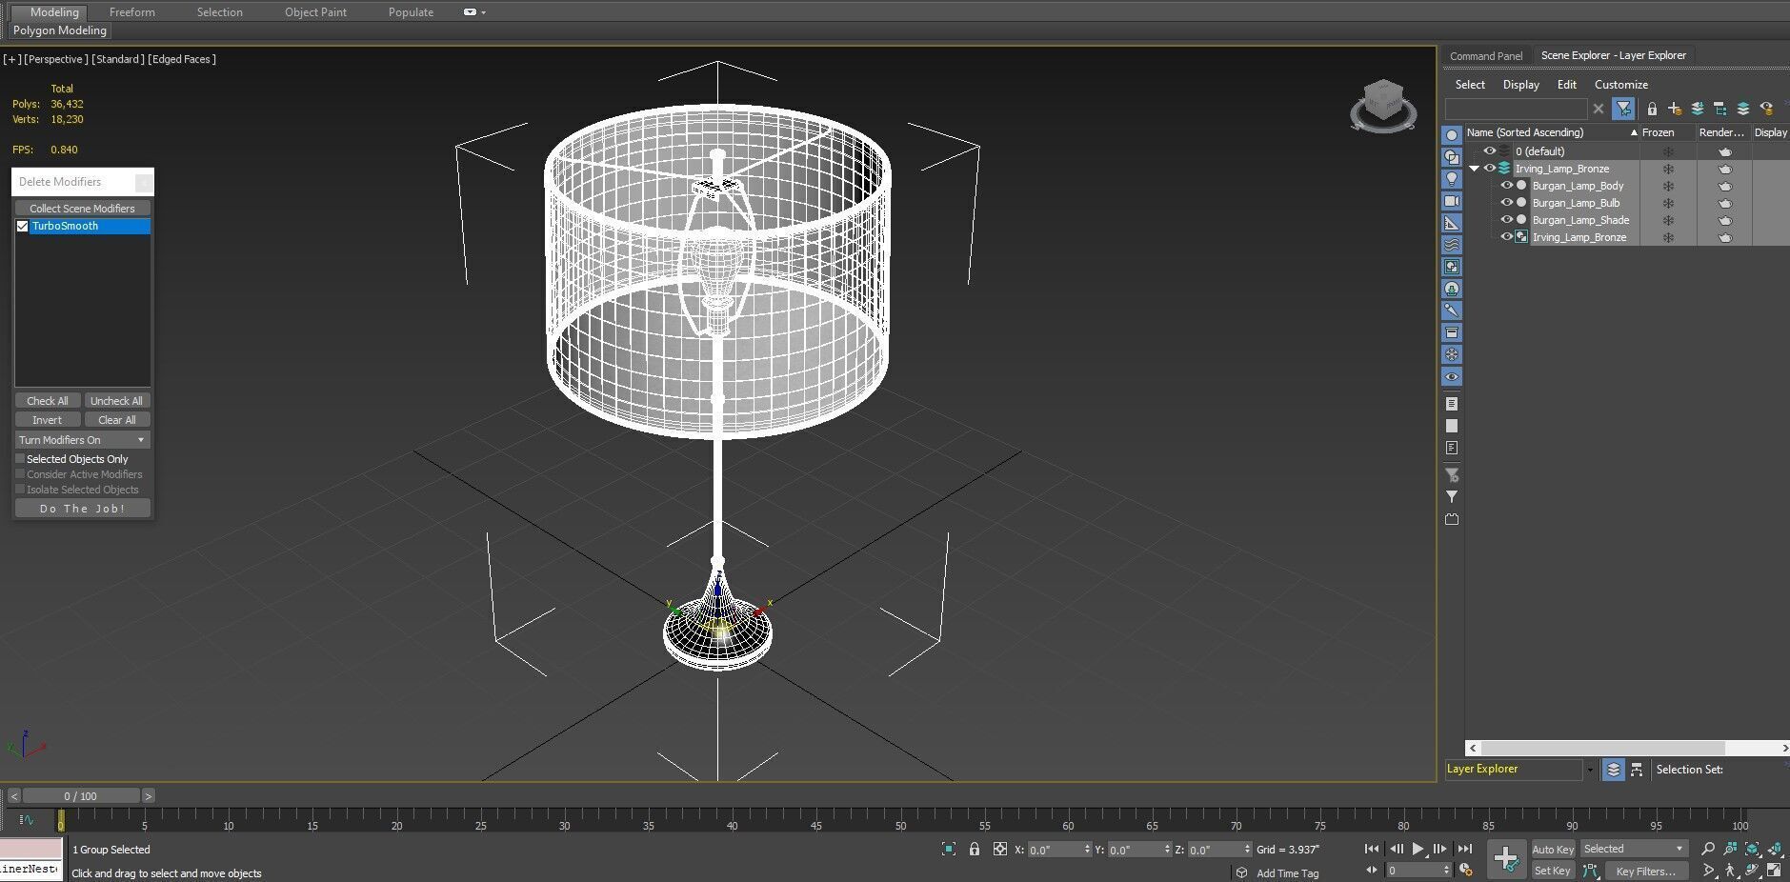Toggle geometry display filter in Scene Explorer
The height and width of the screenshot is (882, 1790).
1452,135
